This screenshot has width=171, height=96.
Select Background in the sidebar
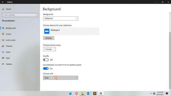click(x=11, y=28)
